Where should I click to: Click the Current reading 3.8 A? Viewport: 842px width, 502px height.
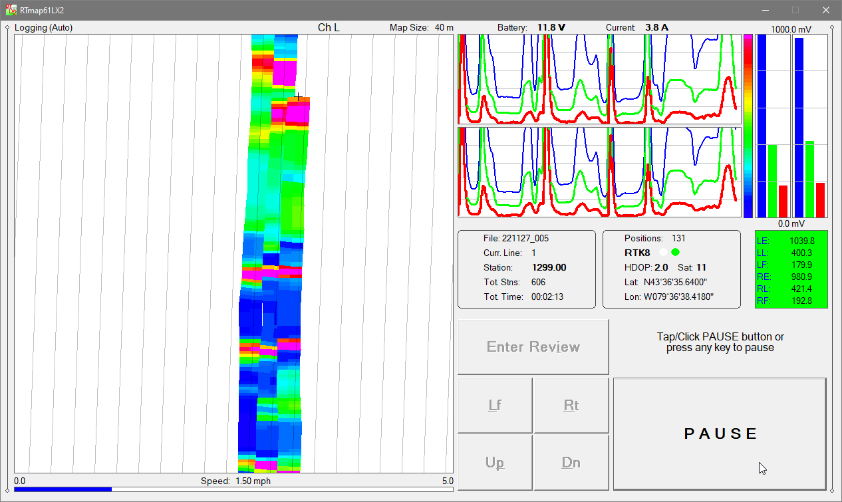pos(656,27)
